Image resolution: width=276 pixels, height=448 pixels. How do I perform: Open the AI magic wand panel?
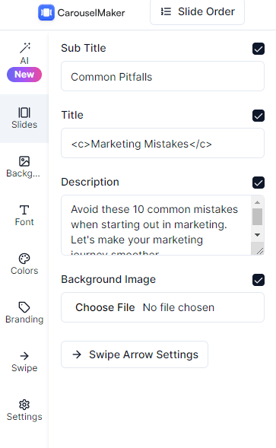(24, 53)
